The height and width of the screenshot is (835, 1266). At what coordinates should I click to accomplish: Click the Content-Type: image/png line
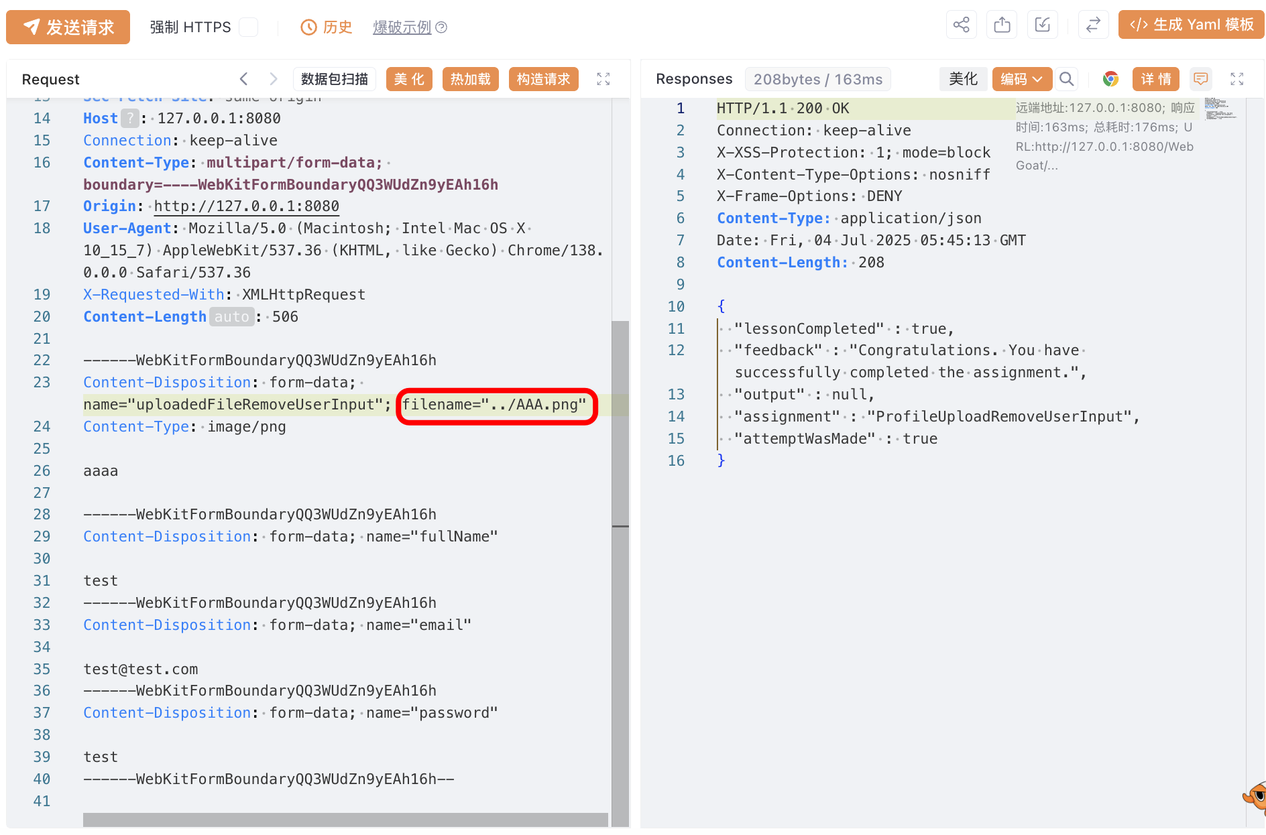coord(184,427)
